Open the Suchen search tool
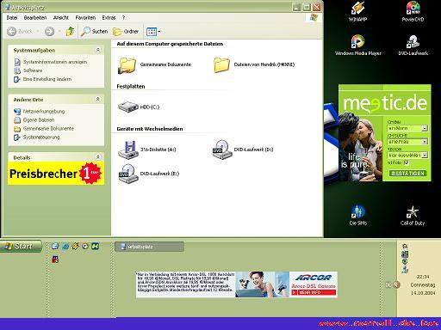 94,31
